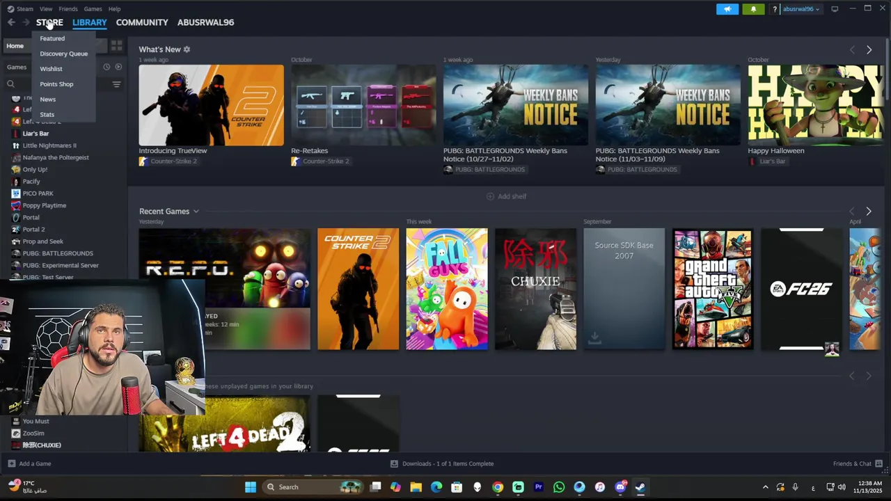891x501 pixels.
Task: Show next What's New items
Action: pos(869,50)
